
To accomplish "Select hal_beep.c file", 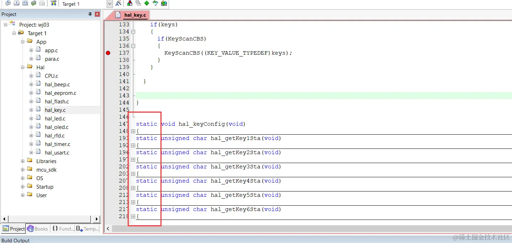I will click(57, 85).
